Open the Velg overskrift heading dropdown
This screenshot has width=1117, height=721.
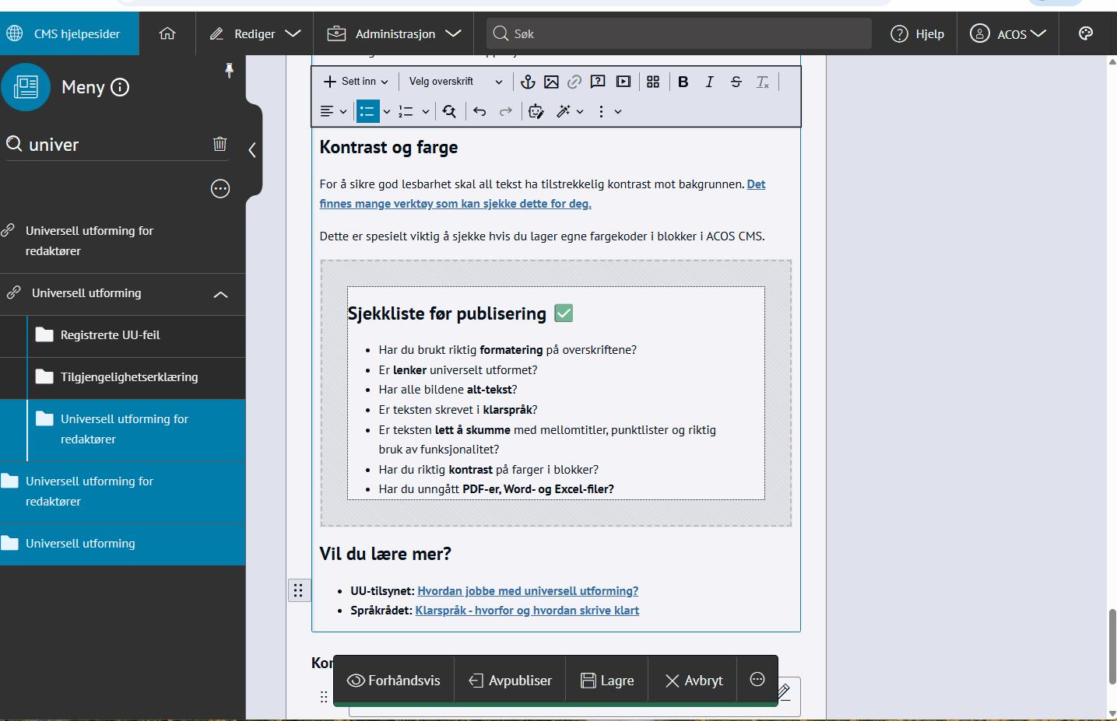(x=455, y=82)
